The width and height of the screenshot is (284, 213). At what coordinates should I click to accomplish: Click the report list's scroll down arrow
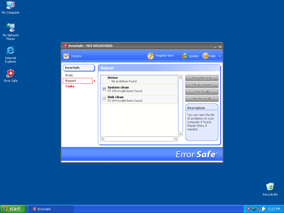click(181, 134)
